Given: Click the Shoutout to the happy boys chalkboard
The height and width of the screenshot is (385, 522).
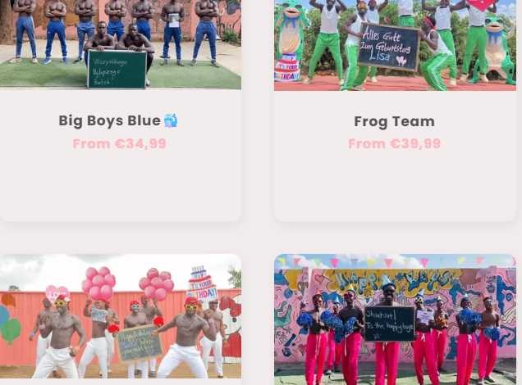Looking at the screenshot, I should [390, 324].
